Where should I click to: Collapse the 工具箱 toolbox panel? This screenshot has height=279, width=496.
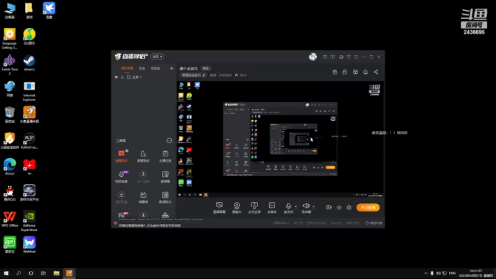169,141
